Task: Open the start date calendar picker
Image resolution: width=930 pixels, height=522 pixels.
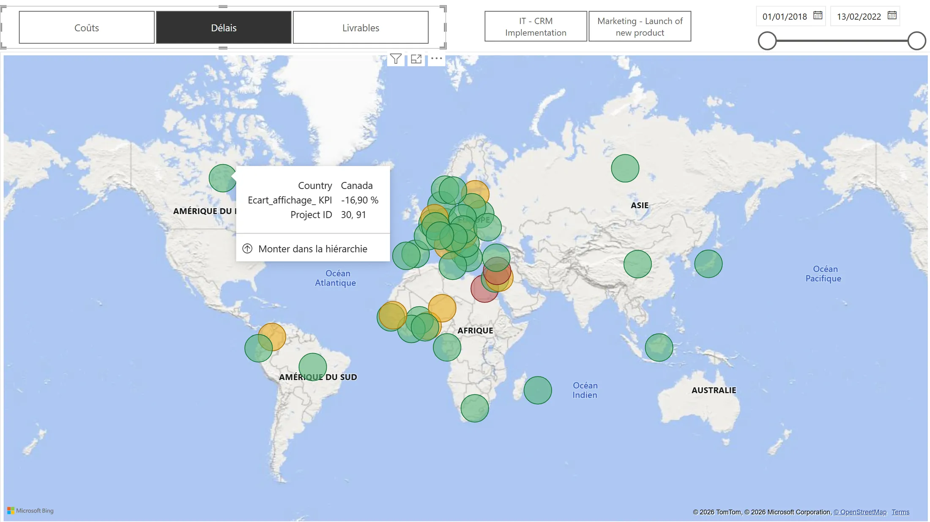Action: 818,16
